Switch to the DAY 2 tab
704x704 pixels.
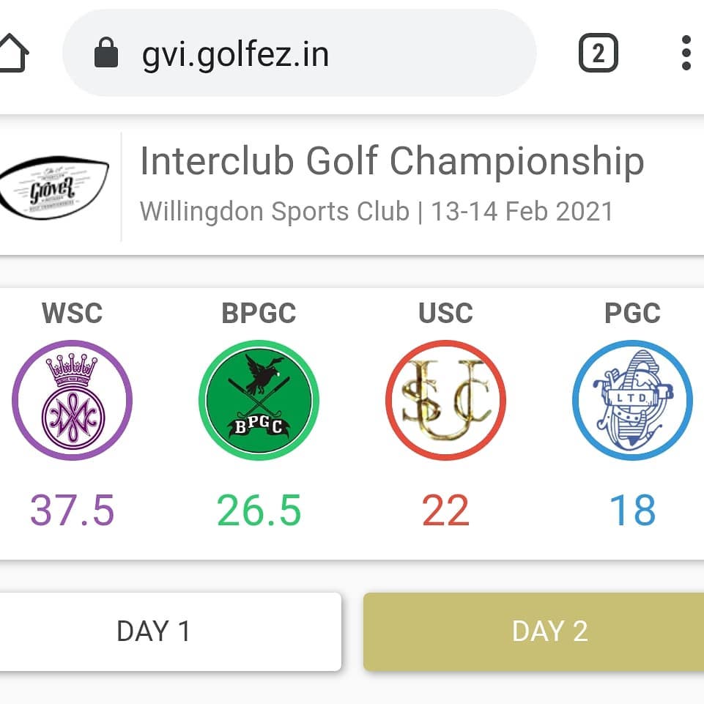coord(534,631)
